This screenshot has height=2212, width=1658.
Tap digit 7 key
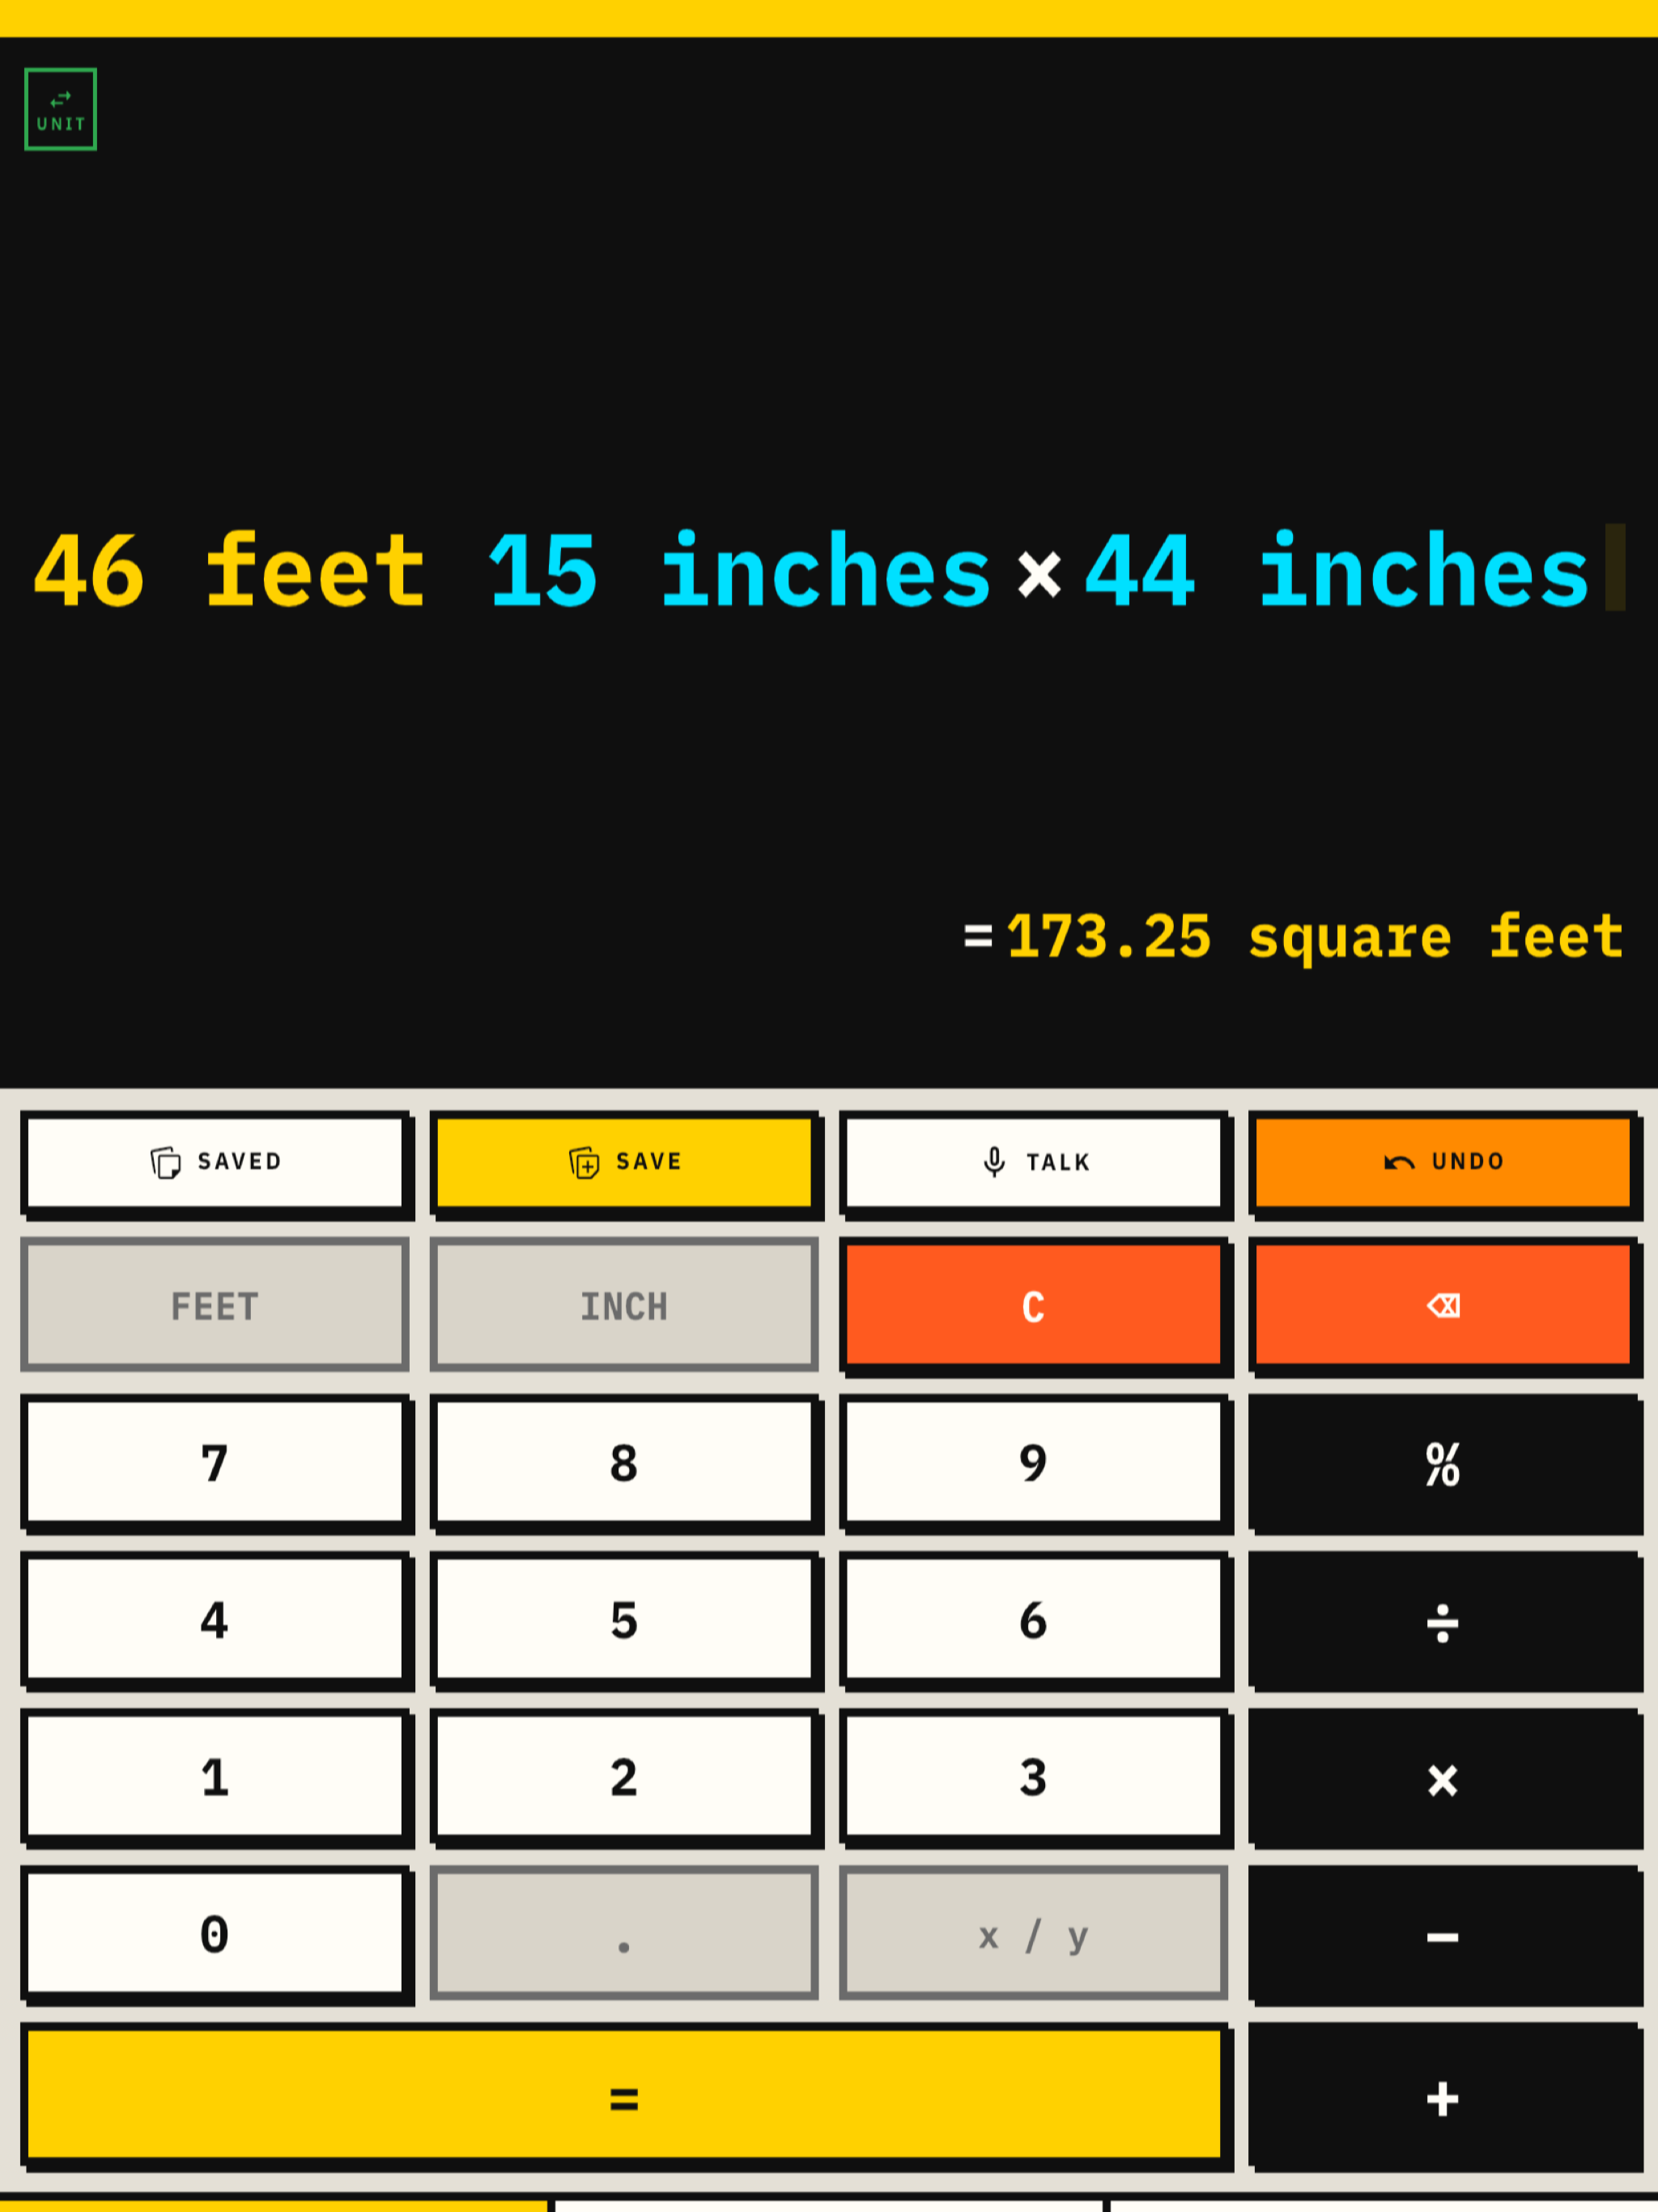(215, 1462)
